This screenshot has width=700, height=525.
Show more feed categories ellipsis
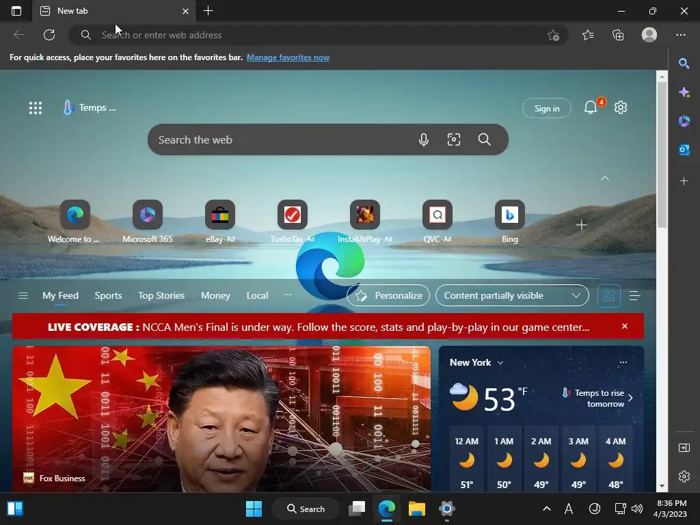[288, 295]
